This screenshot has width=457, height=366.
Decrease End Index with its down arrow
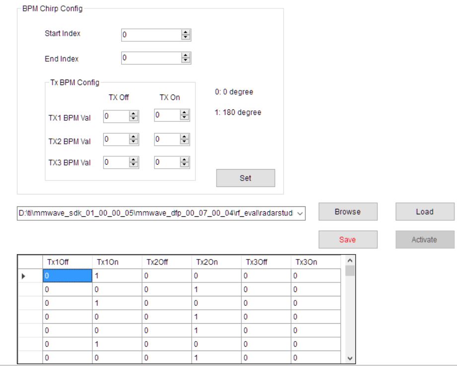(185, 60)
